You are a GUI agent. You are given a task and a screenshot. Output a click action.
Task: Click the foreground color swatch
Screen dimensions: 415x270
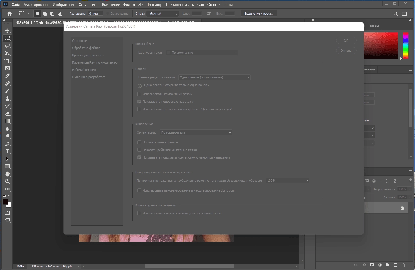5,202
